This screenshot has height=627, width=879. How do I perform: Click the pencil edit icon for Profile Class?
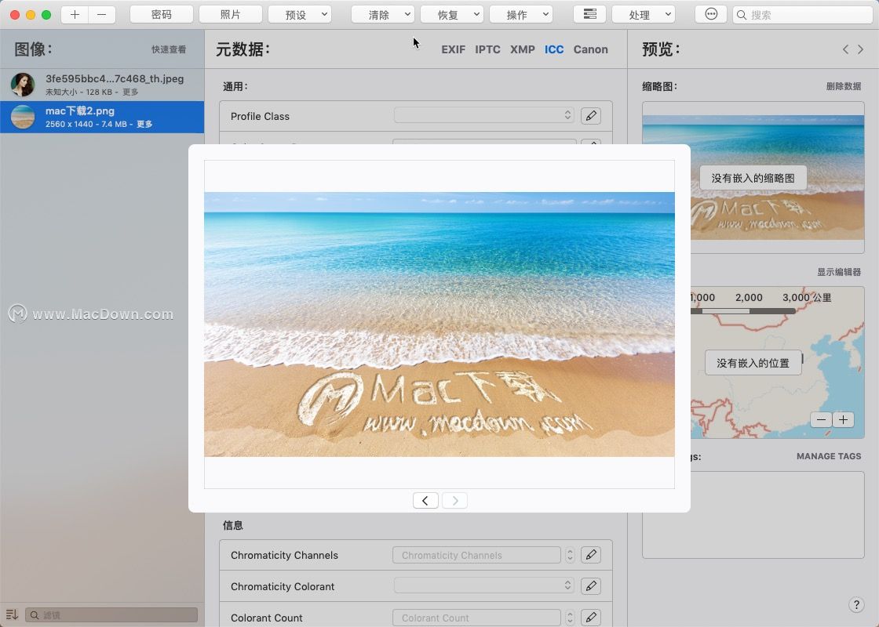591,116
